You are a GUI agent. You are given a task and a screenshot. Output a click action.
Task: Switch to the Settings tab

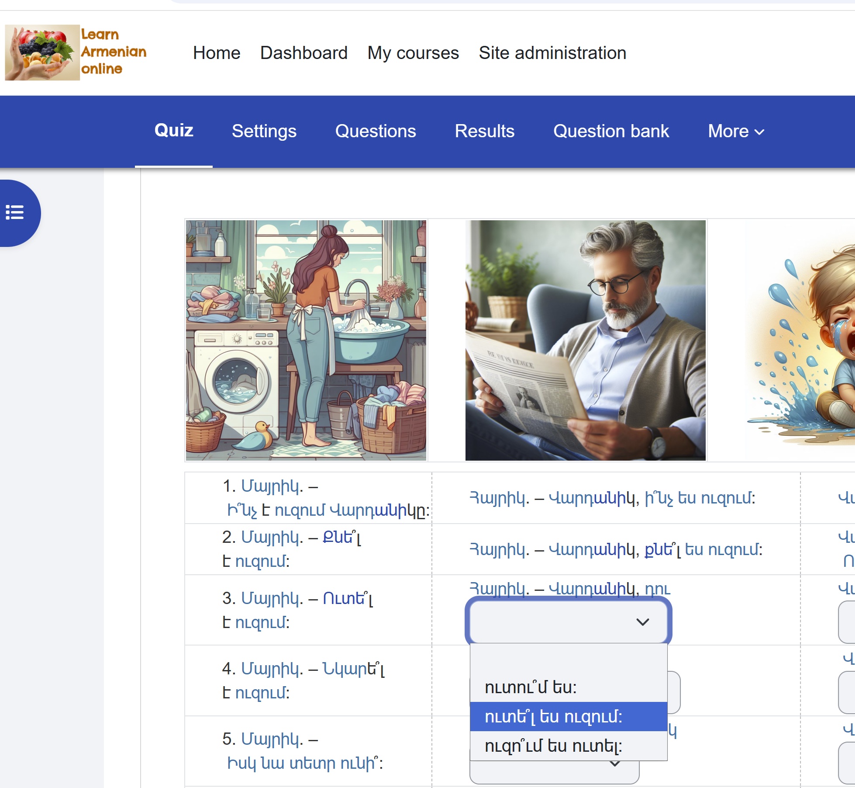click(x=264, y=131)
